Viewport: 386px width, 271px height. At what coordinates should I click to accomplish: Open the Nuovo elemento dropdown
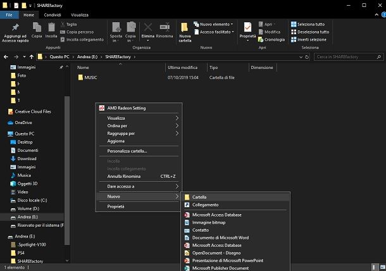[213, 24]
